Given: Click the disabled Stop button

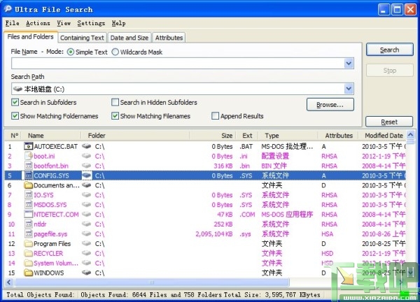Looking at the screenshot, I should (x=389, y=71).
